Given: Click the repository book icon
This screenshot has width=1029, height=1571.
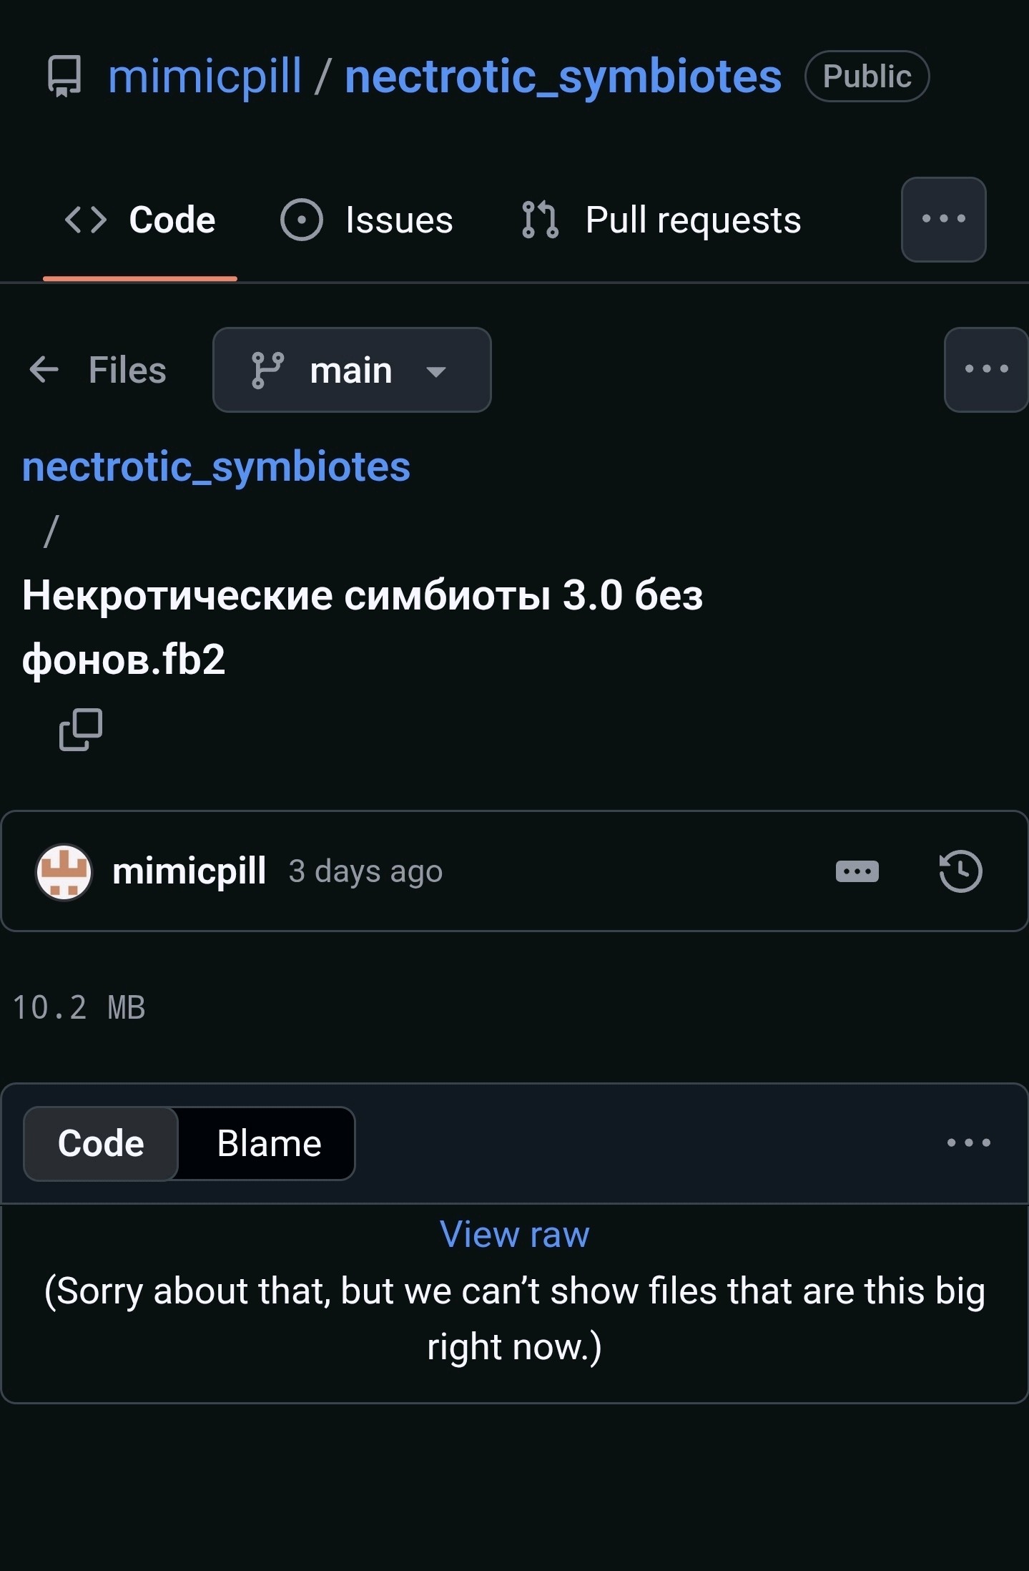Looking at the screenshot, I should coord(65,76).
